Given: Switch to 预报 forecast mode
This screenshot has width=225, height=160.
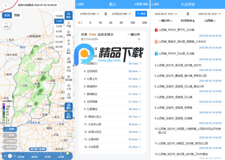Looking at the screenshot, I should click(x=17, y=15).
